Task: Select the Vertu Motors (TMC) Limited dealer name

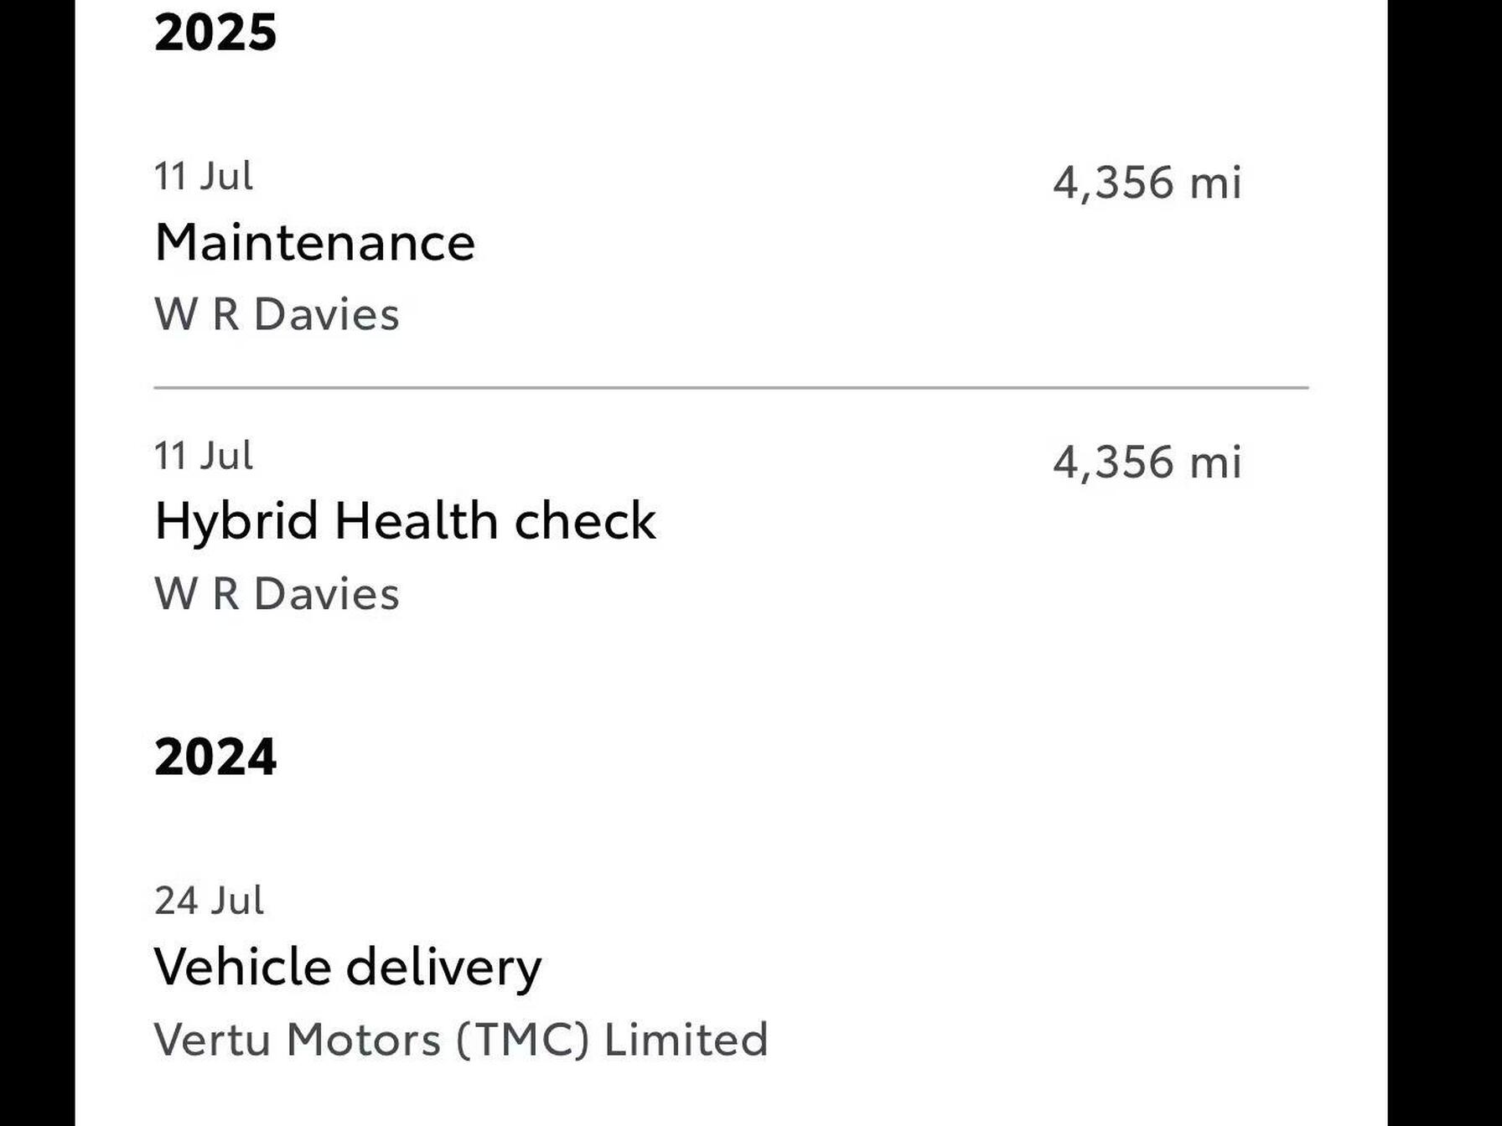Action: [x=461, y=1040]
